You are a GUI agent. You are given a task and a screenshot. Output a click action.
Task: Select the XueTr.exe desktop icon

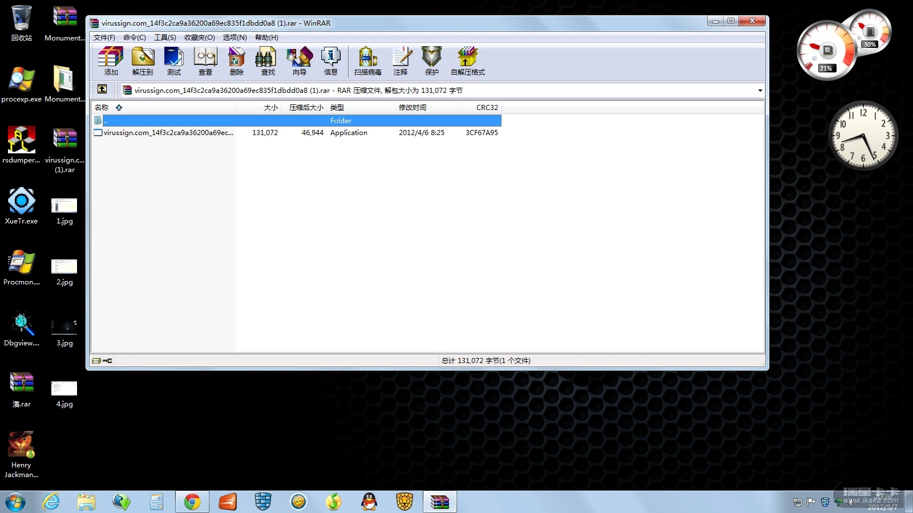(22, 206)
